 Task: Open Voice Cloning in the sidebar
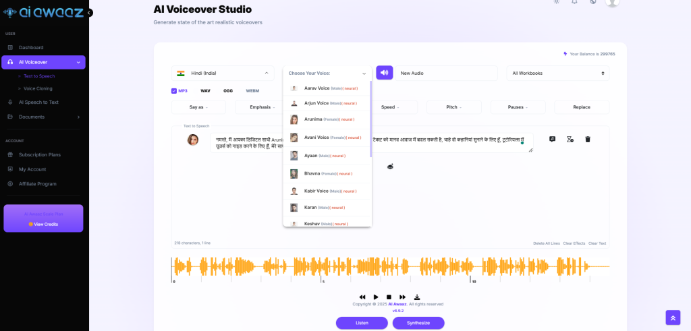tap(38, 88)
